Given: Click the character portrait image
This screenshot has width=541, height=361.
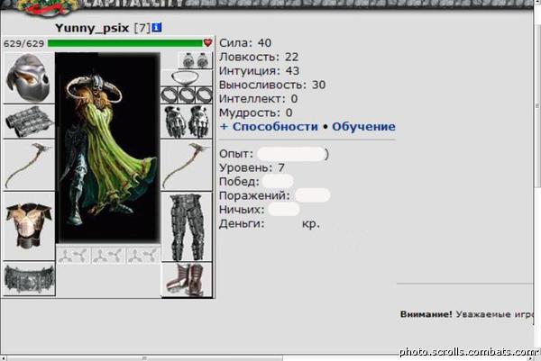Looking at the screenshot, I should click(x=107, y=149).
